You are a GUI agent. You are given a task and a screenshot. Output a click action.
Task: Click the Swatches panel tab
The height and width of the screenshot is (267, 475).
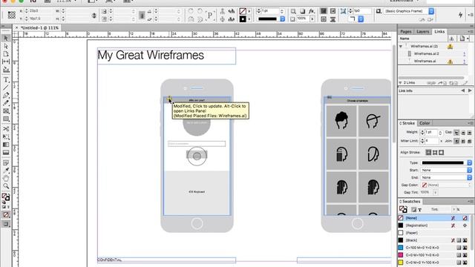(x=410, y=201)
